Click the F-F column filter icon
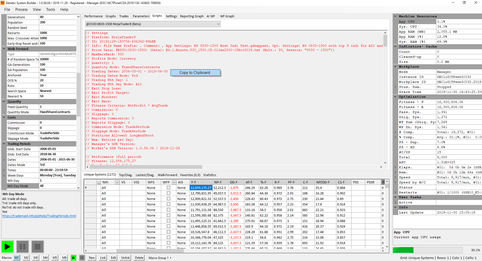The image size is (482, 261). point(210,182)
